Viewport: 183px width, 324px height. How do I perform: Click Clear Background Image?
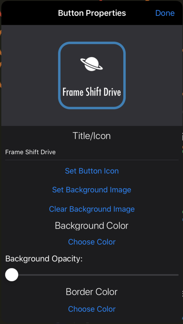[92, 209]
